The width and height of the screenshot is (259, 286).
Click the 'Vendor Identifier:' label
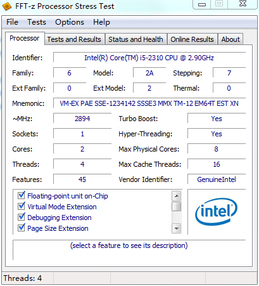[x=146, y=179]
